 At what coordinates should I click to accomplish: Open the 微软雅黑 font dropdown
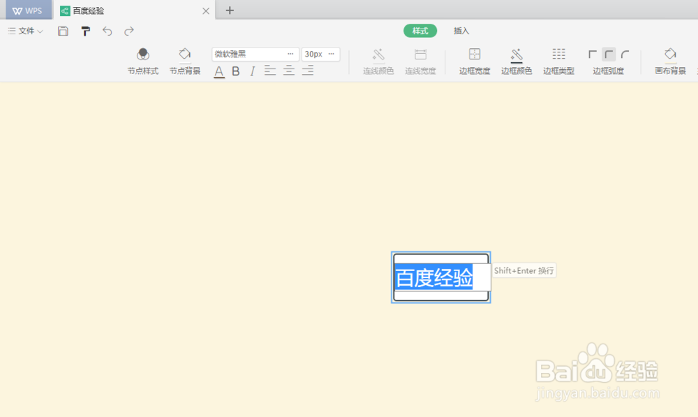pos(255,54)
